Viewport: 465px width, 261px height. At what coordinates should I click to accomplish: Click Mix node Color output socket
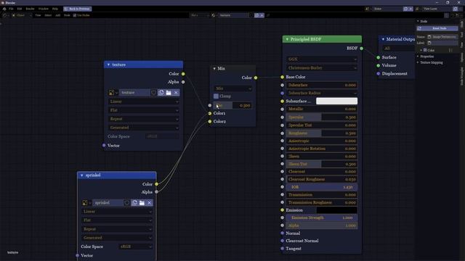[256, 78]
